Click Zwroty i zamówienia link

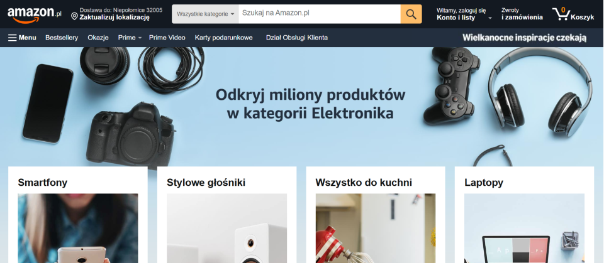click(522, 14)
